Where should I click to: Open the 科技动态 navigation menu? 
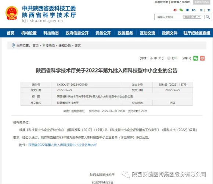tap(51, 33)
